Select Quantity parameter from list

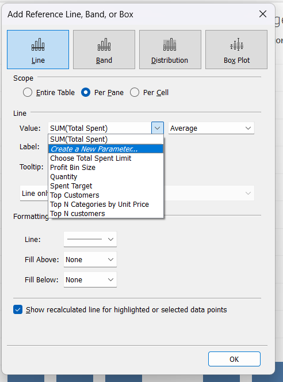point(106,177)
